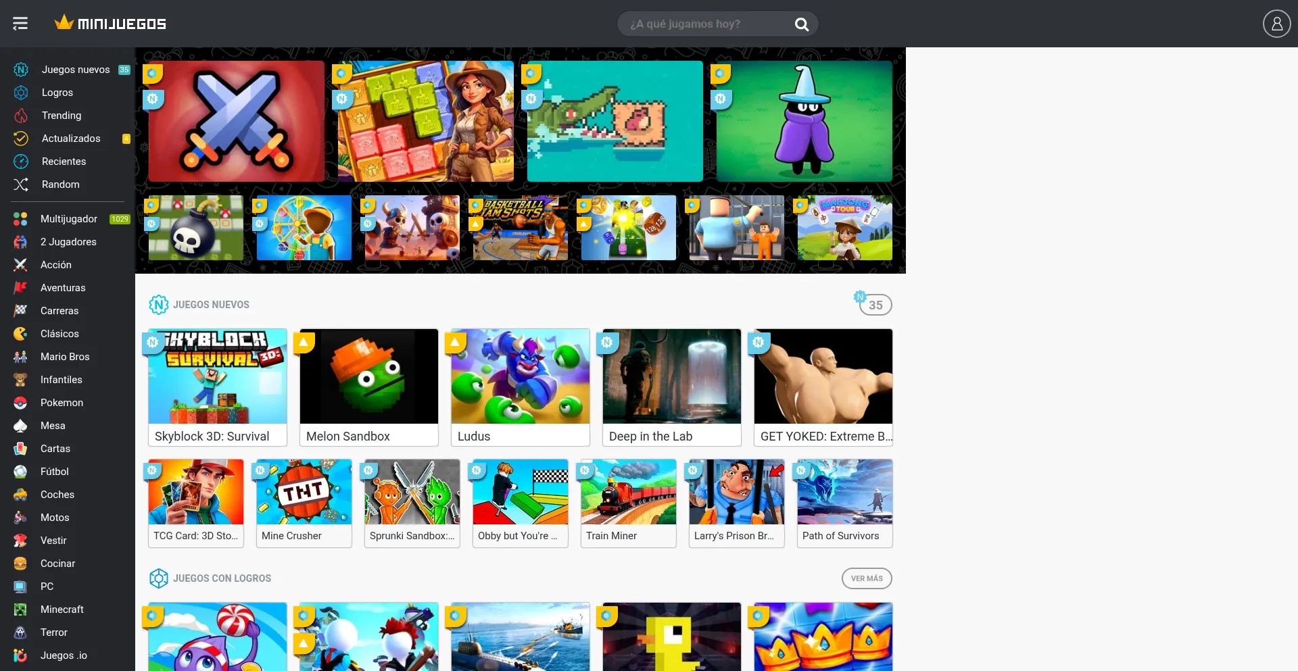Open the Obby but You're ... card
Screen dimensions: 1298x671
(521, 503)
